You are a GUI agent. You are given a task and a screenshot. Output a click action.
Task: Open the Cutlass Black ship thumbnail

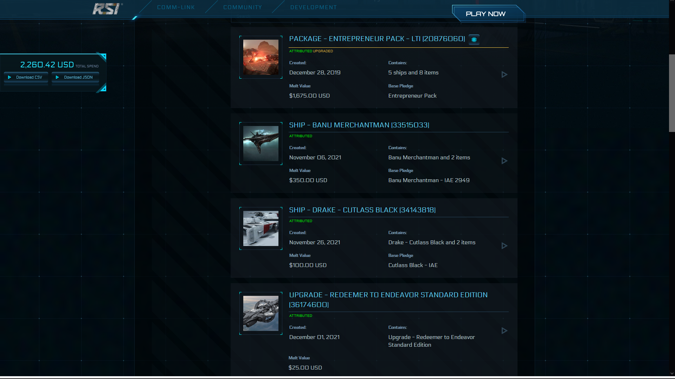[261, 228]
